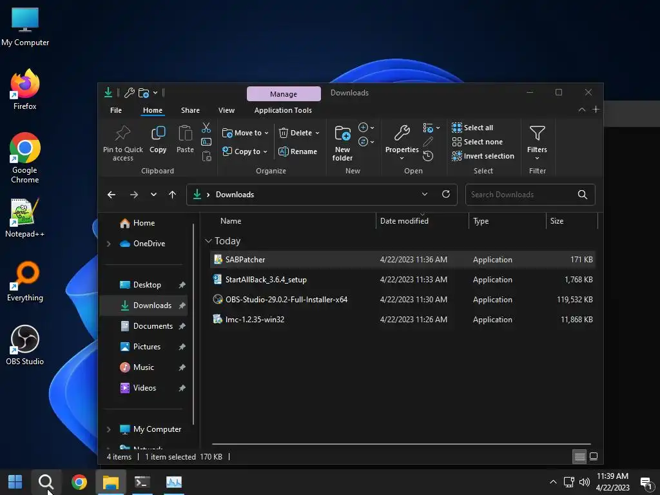This screenshot has height=495, width=660.
Task: Click the Paste ribbon icon
Action: click(x=185, y=133)
